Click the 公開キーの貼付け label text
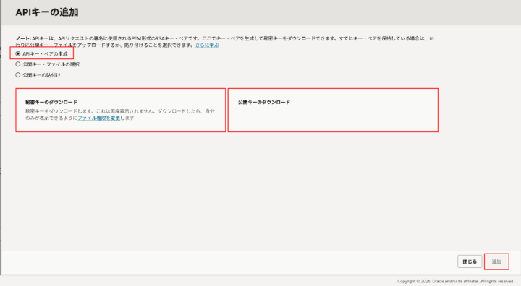The height and width of the screenshot is (286, 521). tap(41, 75)
